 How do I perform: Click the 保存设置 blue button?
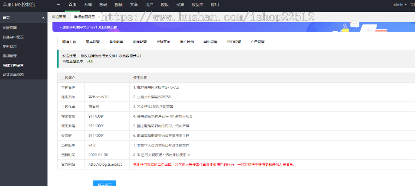click(104, 183)
